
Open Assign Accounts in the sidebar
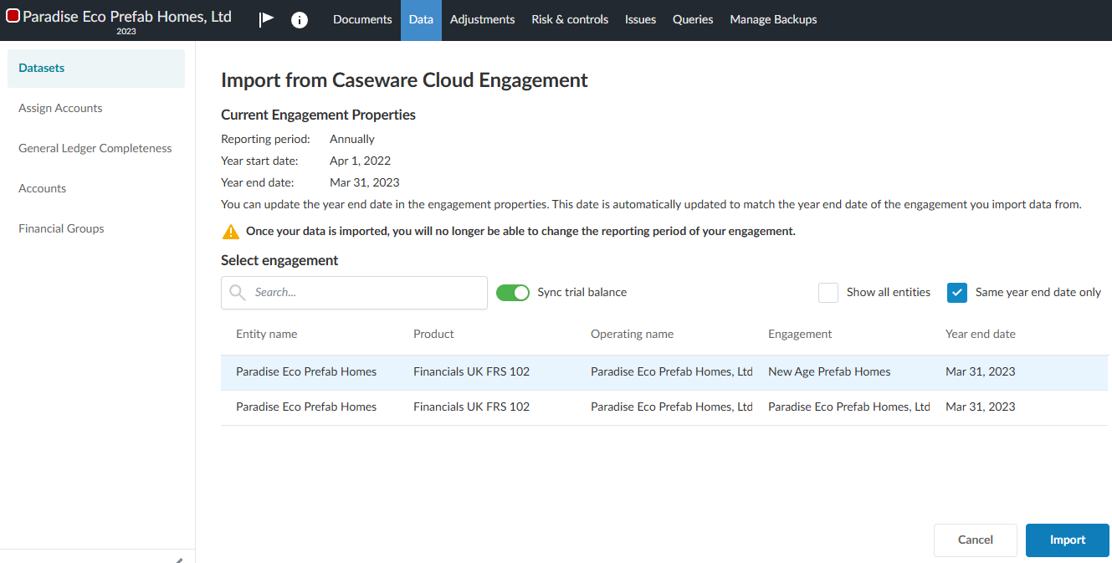click(x=96, y=108)
